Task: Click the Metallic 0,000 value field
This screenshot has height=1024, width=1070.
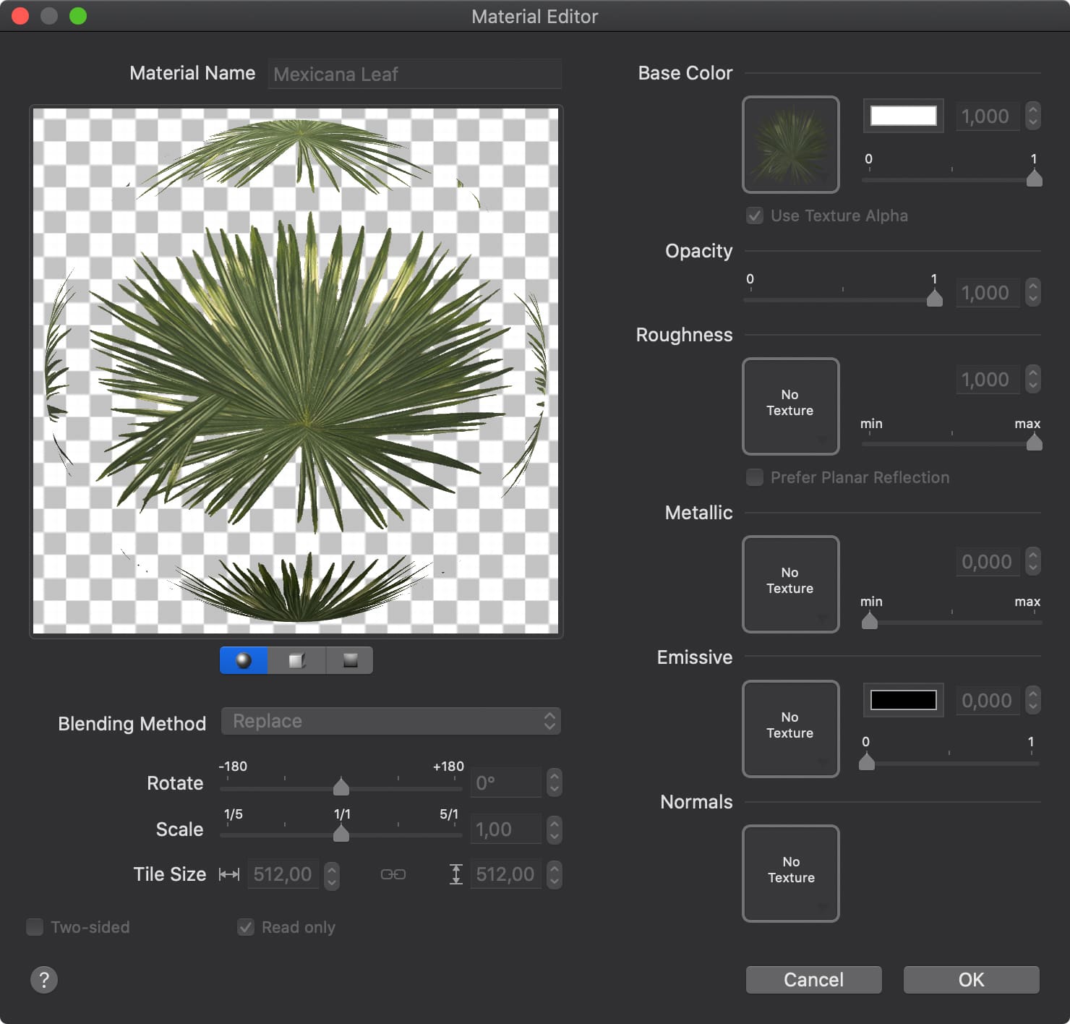Action: pos(988,561)
